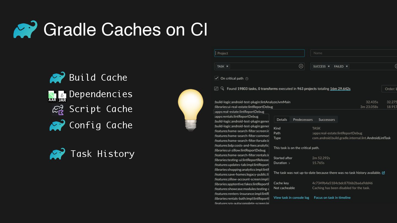This screenshot has height=223, width=397.
Task: Select the :apps:real-estate:lintReportDebug list row
Action: coord(239,112)
